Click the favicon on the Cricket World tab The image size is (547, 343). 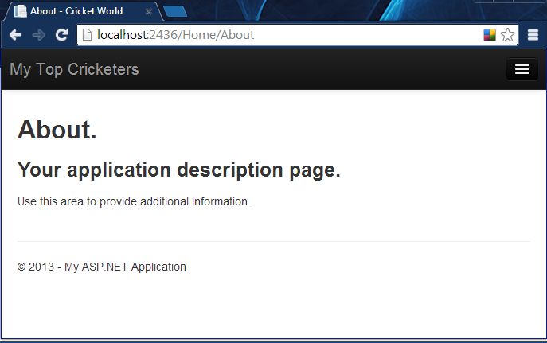[x=20, y=11]
